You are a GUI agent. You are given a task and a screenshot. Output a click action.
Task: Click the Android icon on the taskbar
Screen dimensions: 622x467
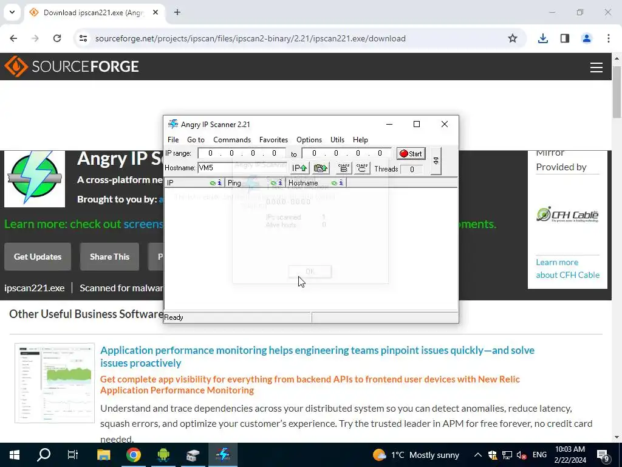[163, 455]
